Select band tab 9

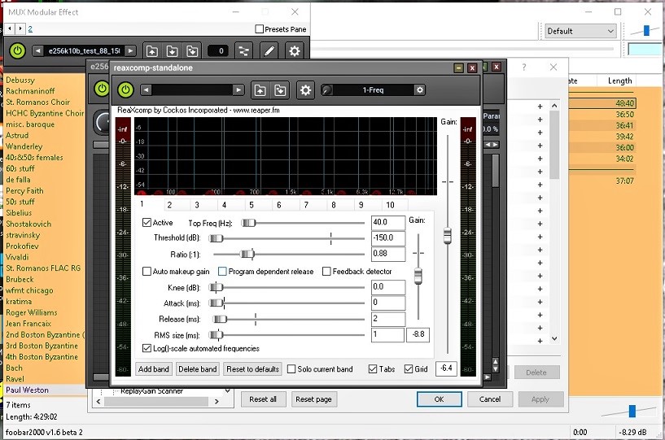click(x=361, y=205)
